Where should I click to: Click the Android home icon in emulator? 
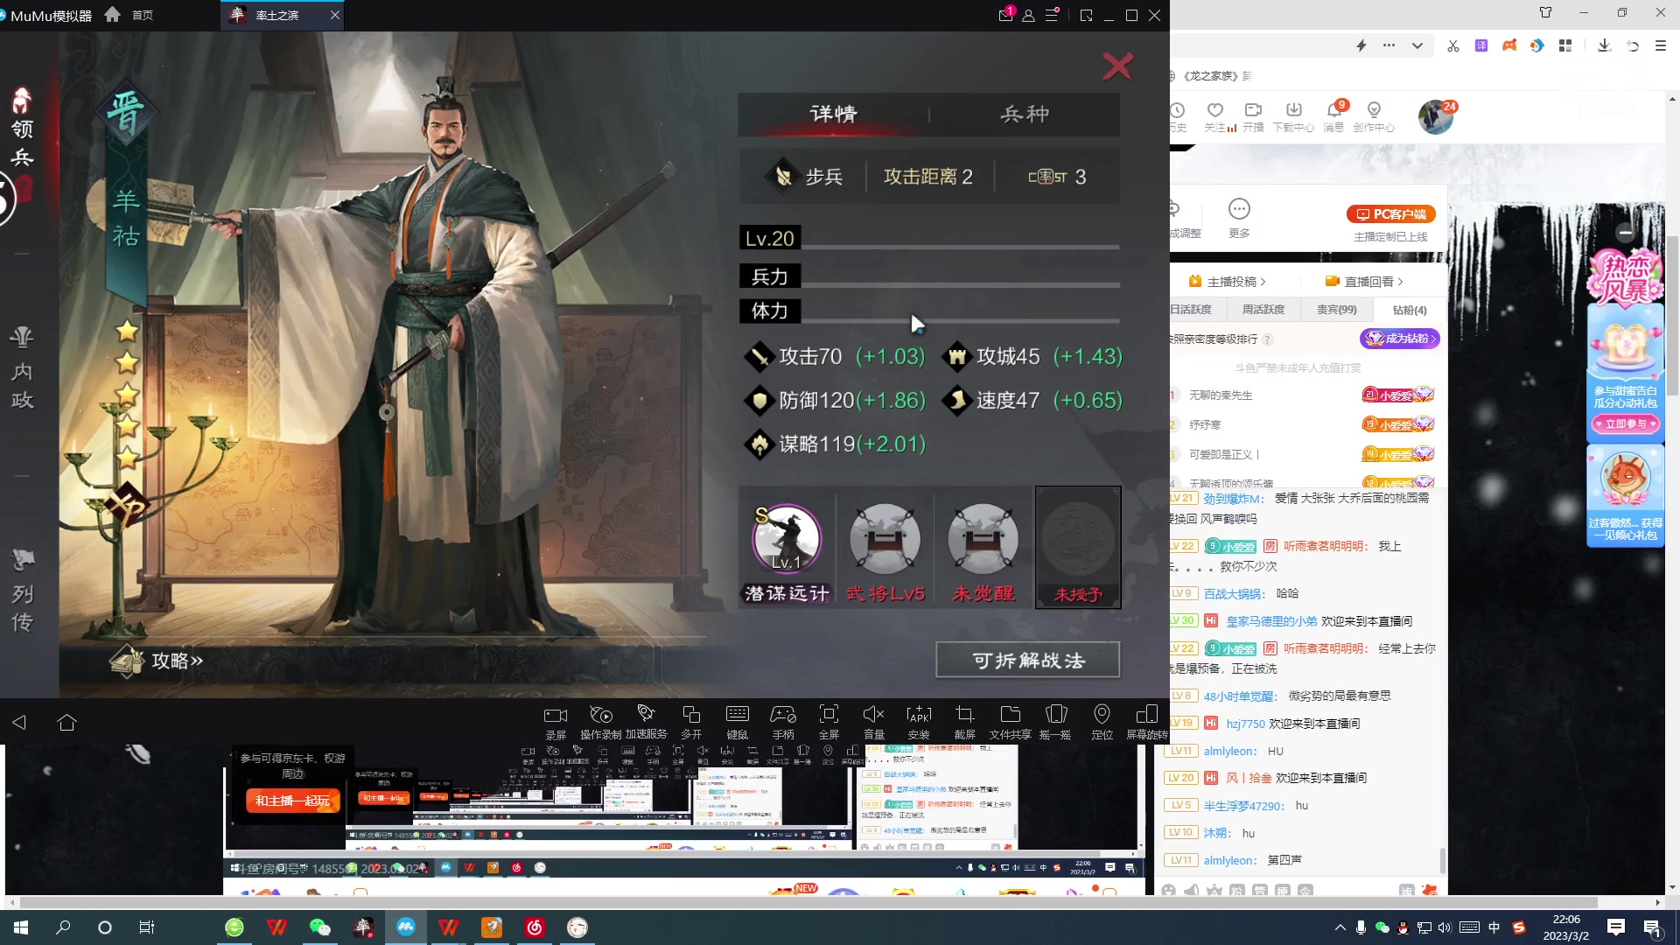tap(66, 722)
